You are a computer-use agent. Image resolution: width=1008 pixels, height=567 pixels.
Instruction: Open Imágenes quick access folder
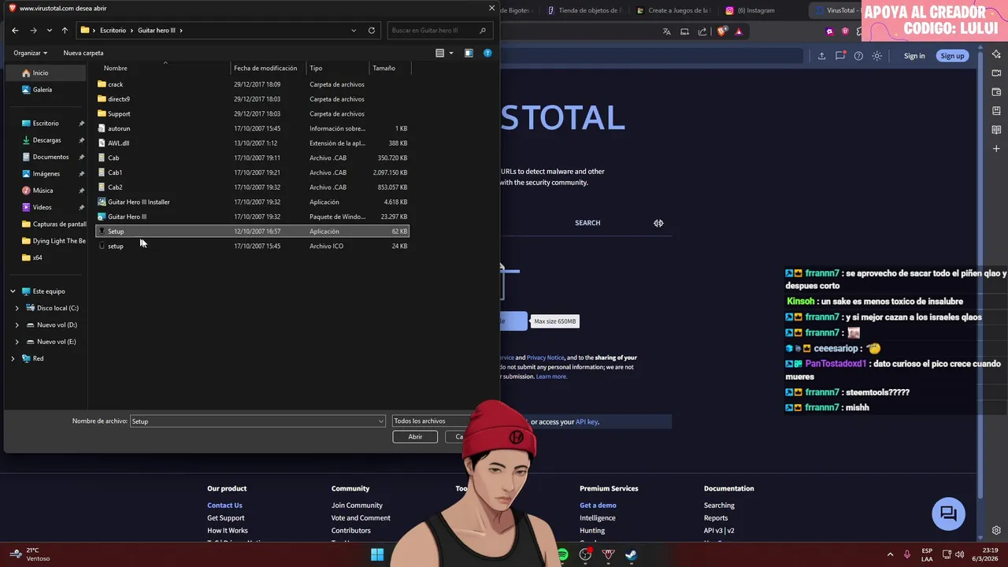tap(46, 173)
